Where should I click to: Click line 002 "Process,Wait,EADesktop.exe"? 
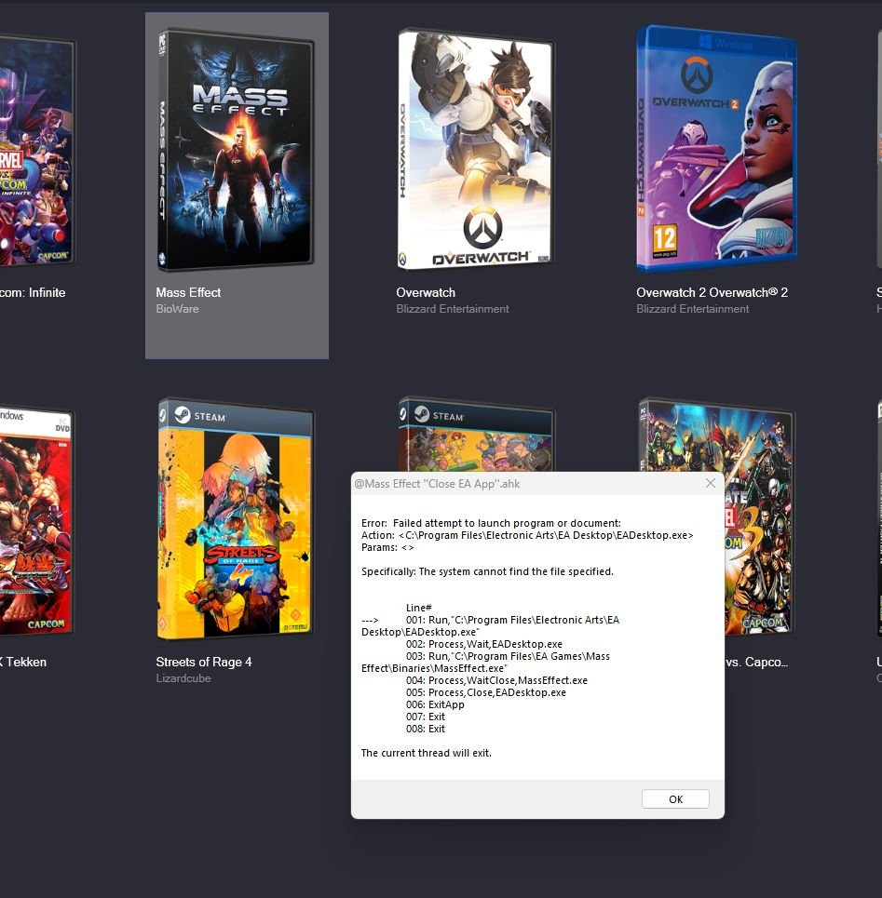coord(483,644)
